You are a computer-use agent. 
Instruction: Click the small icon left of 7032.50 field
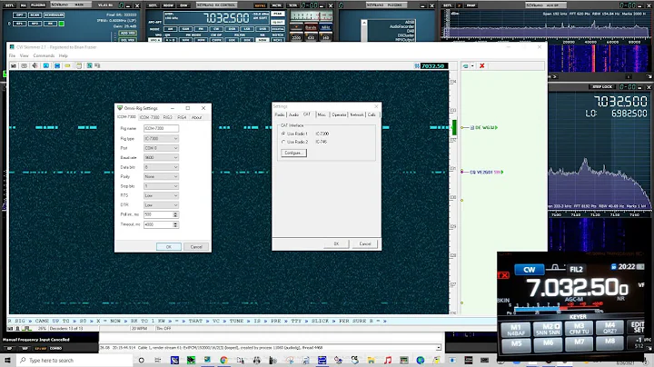point(417,66)
